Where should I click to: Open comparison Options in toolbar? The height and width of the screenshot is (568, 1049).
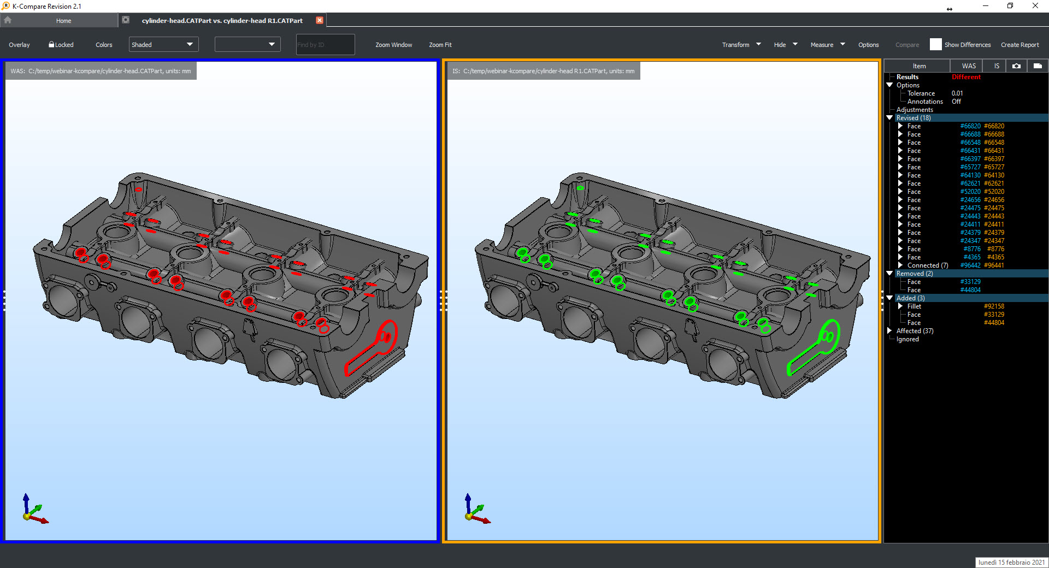tap(868, 45)
